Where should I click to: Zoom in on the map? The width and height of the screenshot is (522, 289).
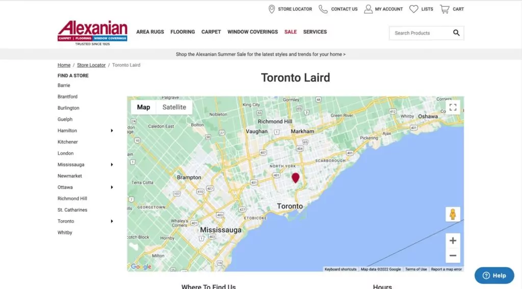[x=453, y=241]
